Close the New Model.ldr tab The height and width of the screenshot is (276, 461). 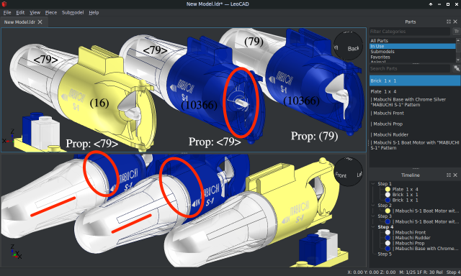[40, 22]
